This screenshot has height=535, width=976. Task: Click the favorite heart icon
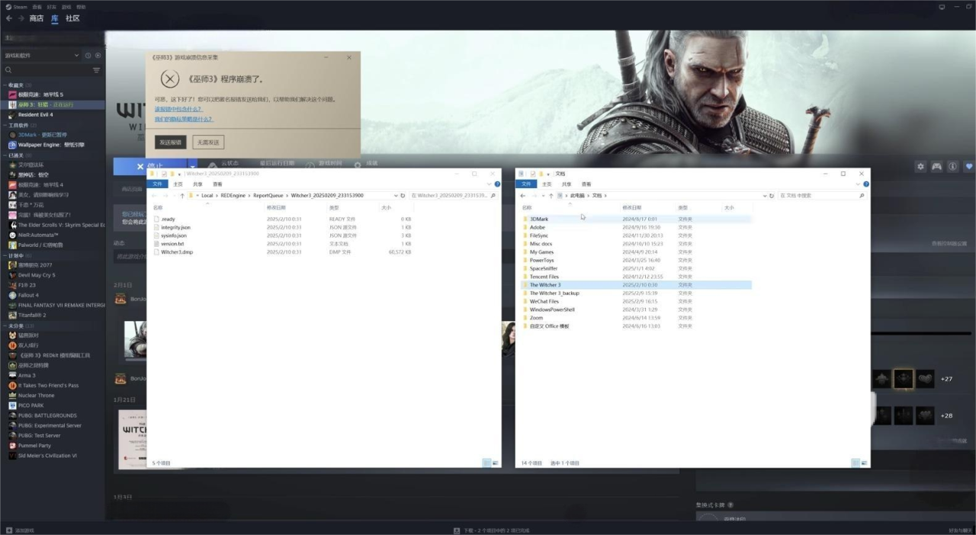coord(969,166)
